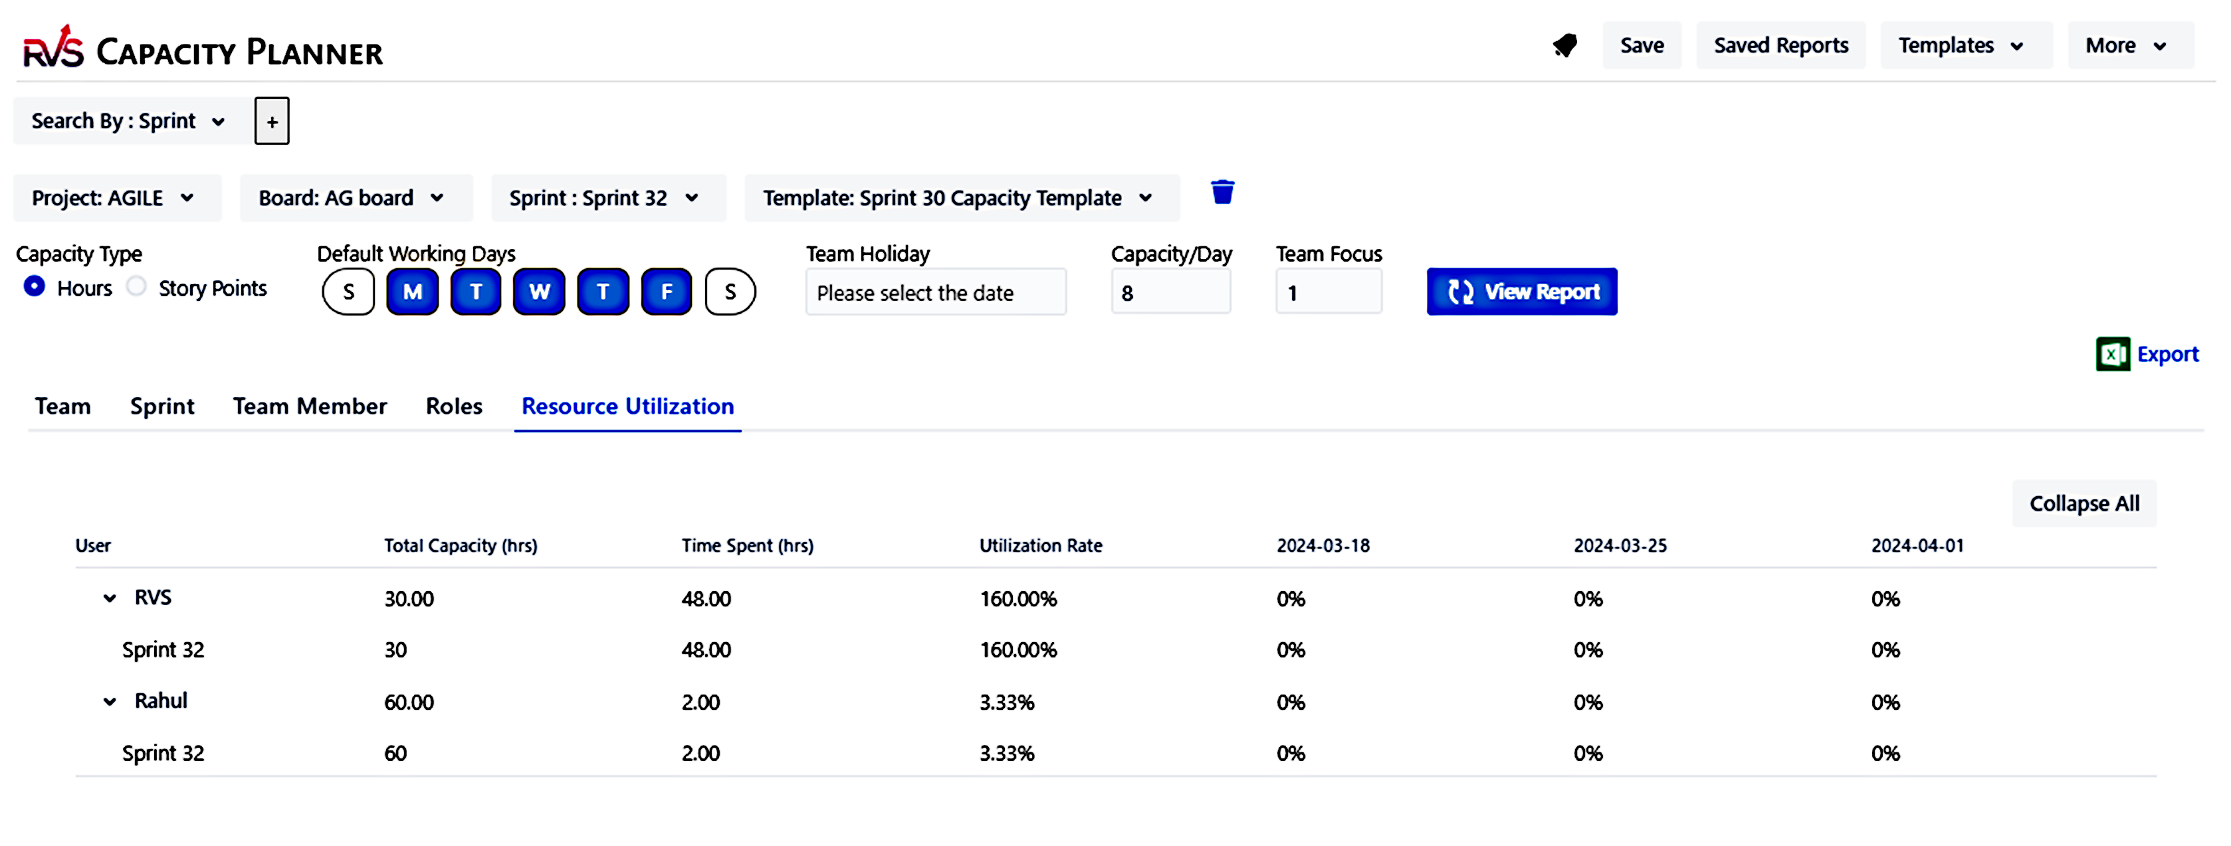Open the Sprint : Sprint 32 dropdown
This screenshot has height=846, width=2231.
607,197
